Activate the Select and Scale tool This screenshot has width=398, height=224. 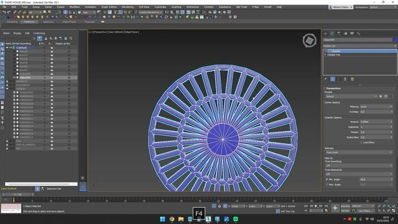pyautogui.click(x=75, y=12)
